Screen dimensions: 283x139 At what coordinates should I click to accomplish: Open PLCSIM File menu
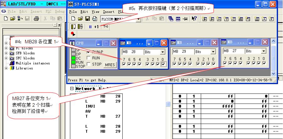pyautogui.click(x=73, y=12)
